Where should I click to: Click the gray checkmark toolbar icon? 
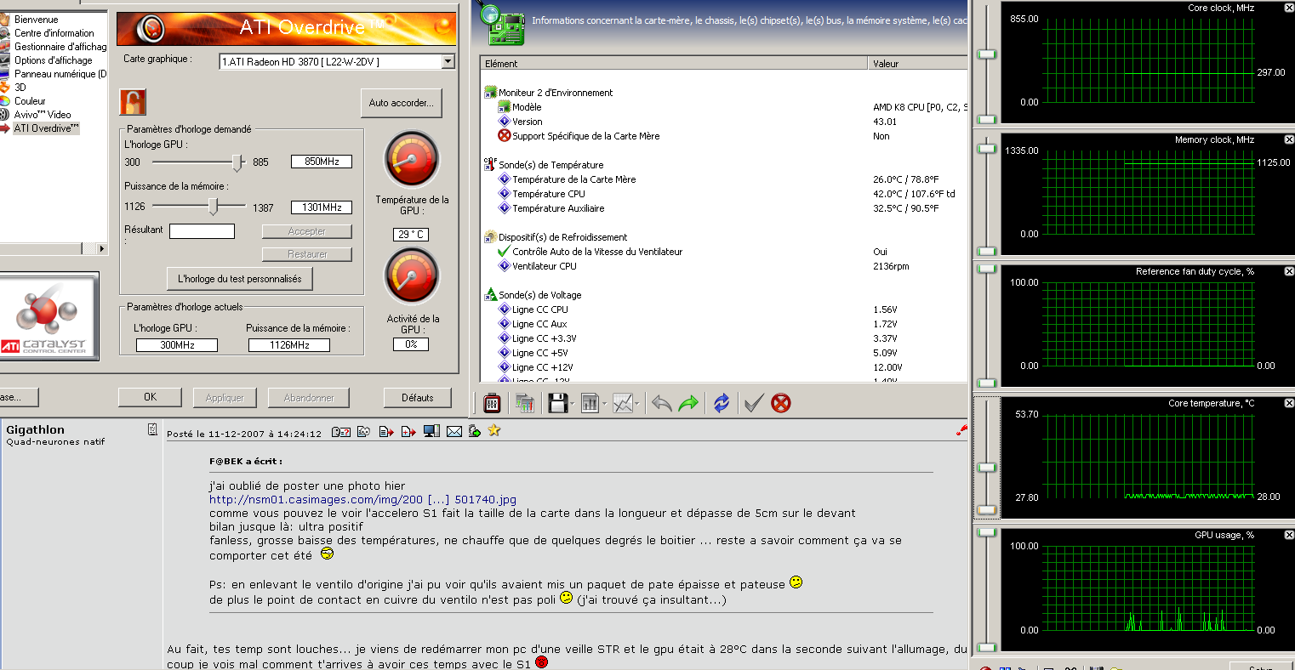pyautogui.click(x=753, y=403)
